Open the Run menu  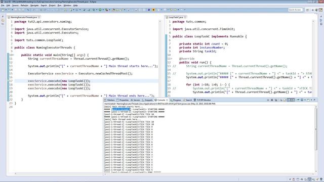[60, 6]
